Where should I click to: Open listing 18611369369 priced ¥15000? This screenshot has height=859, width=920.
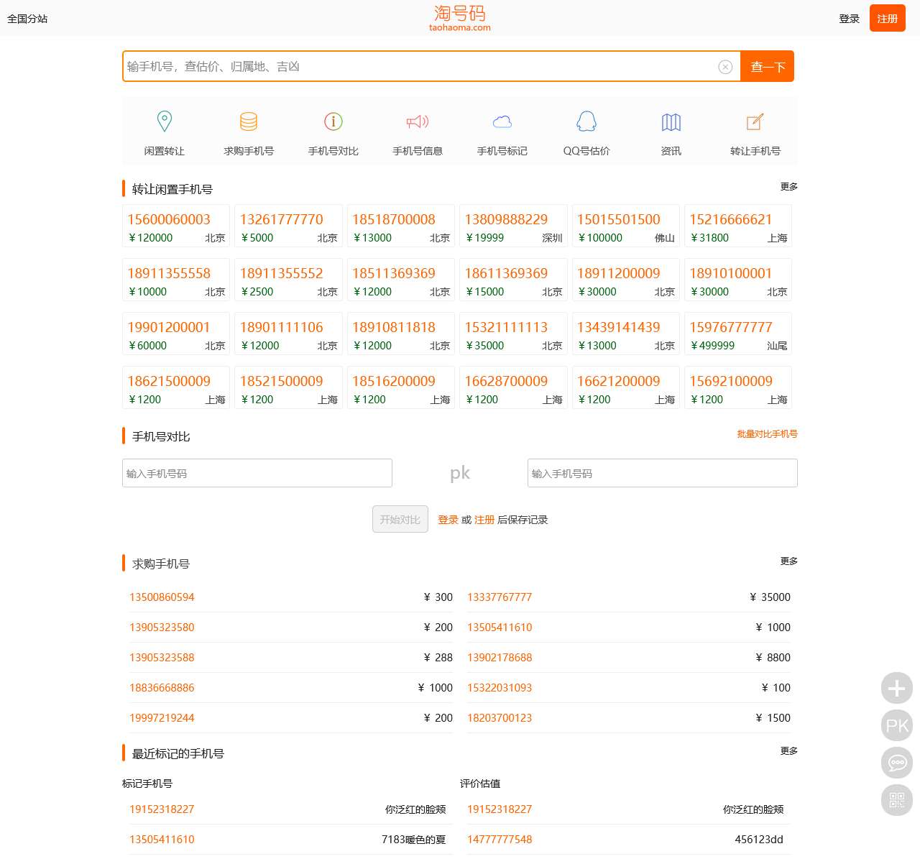(513, 280)
